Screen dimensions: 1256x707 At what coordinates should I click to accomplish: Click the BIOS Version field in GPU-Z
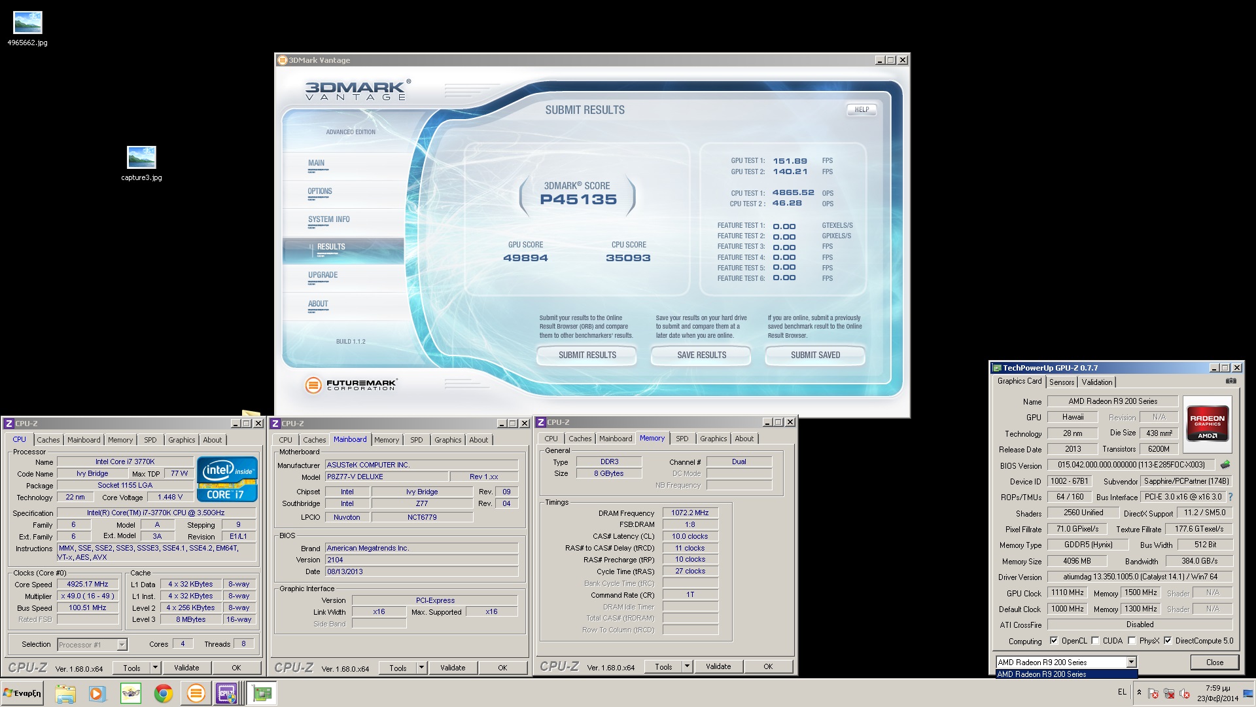[x=1131, y=465]
